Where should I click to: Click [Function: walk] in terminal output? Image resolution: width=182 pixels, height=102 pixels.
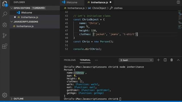tap(87, 84)
